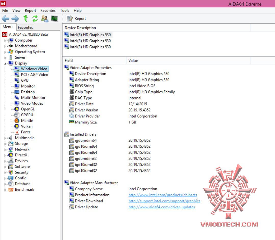Switch to the Menu tab

[x=8, y=27]
